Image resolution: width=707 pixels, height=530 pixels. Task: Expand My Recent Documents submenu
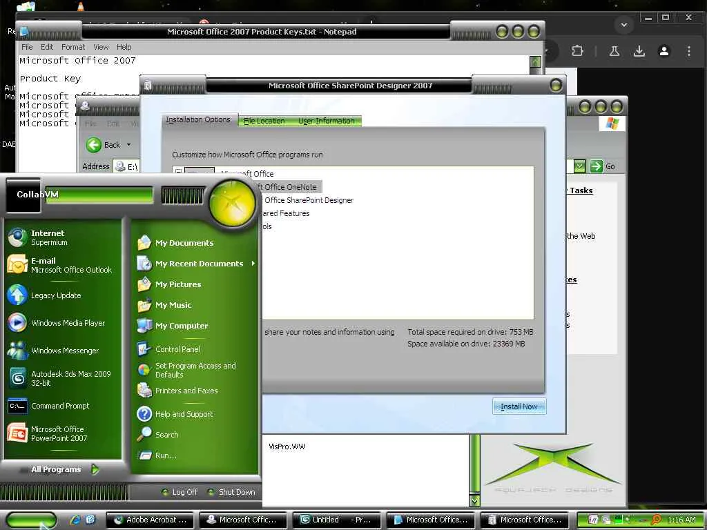point(253,263)
